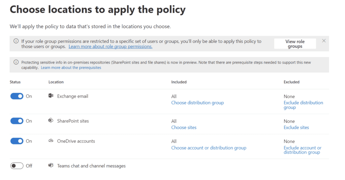Open View role groups button
This screenshot has height=180, width=345.
tap(295, 44)
